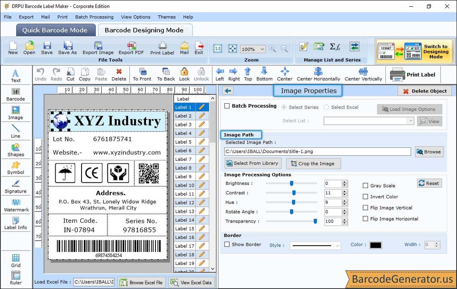This screenshot has width=457, height=289.
Task: Enable Flip Image Vertical
Action: [366, 208]
